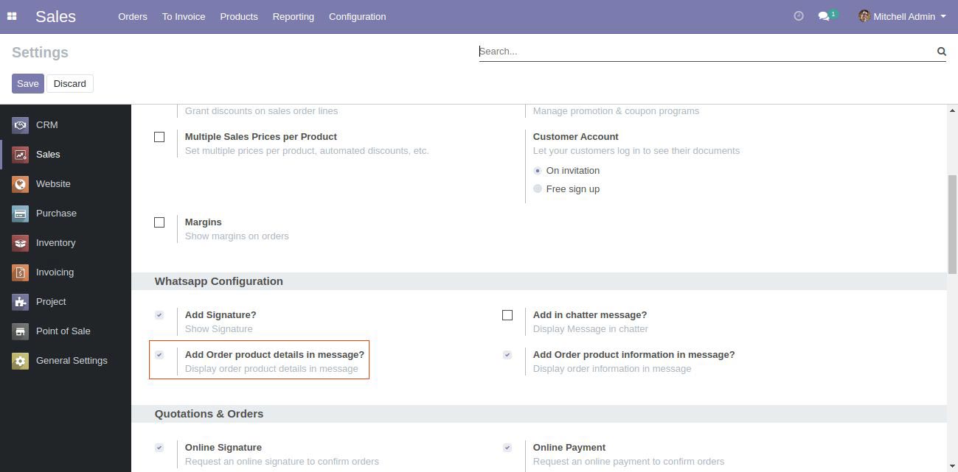
Task: Focus the settings Search field
Action: pos(706,52)
